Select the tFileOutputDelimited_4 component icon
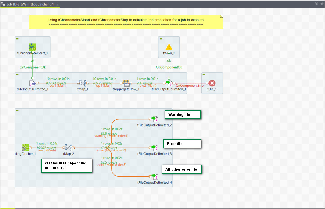This screenshot has width=325, height=209. point(155,176)
